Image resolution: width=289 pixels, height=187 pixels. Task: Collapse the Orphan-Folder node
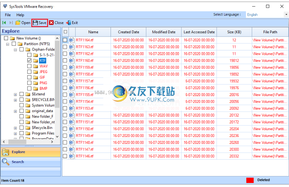click(x=15, y=50)
